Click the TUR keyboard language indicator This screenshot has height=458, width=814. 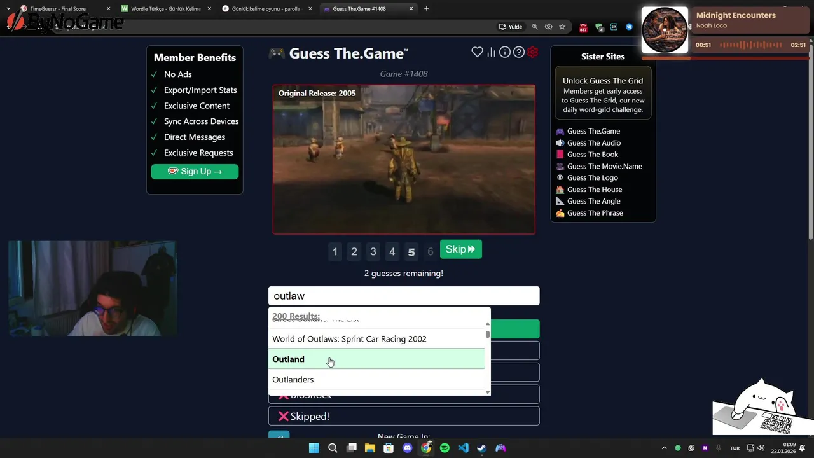(735, 448)
